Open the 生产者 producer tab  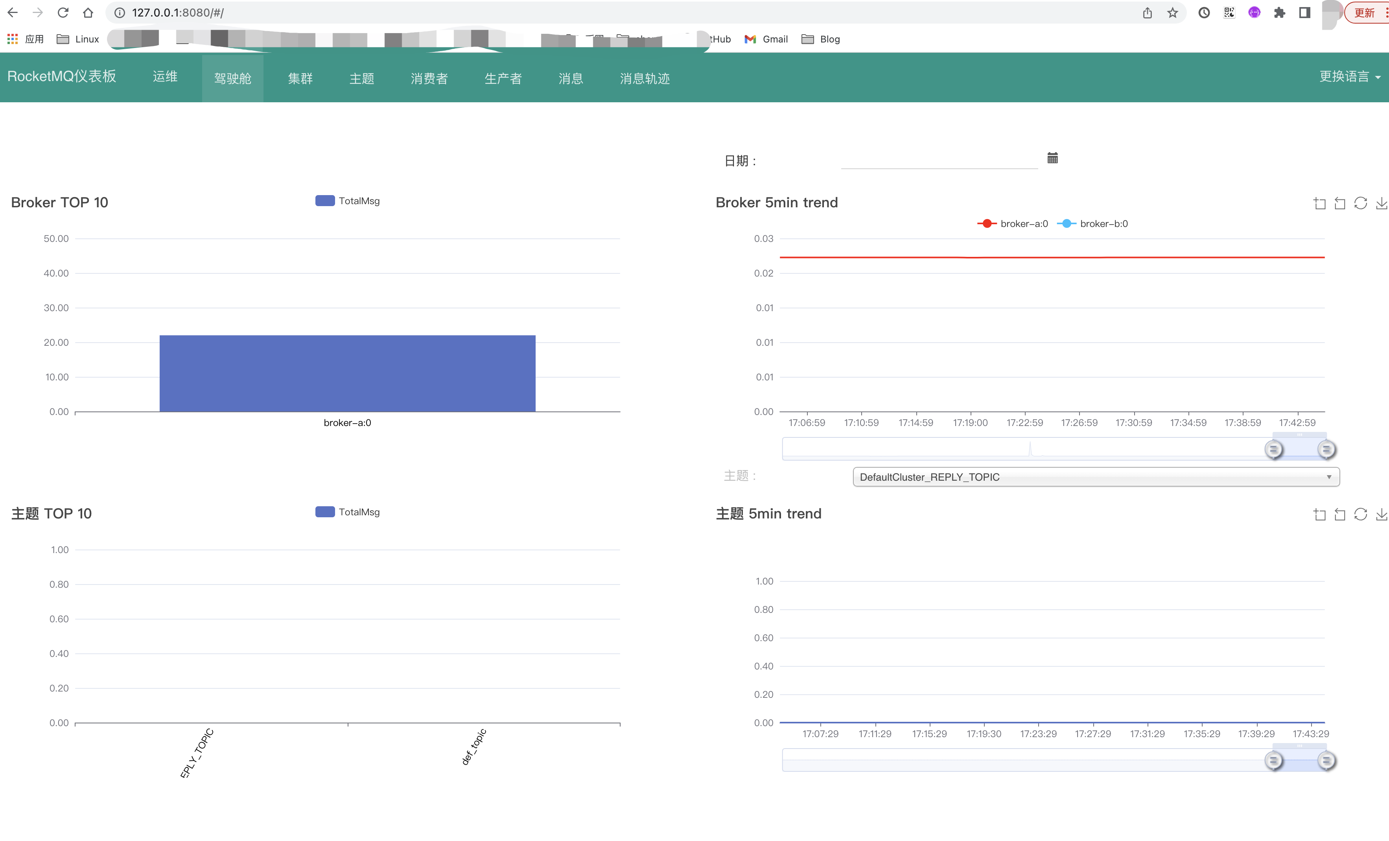[x=503, y=78]
